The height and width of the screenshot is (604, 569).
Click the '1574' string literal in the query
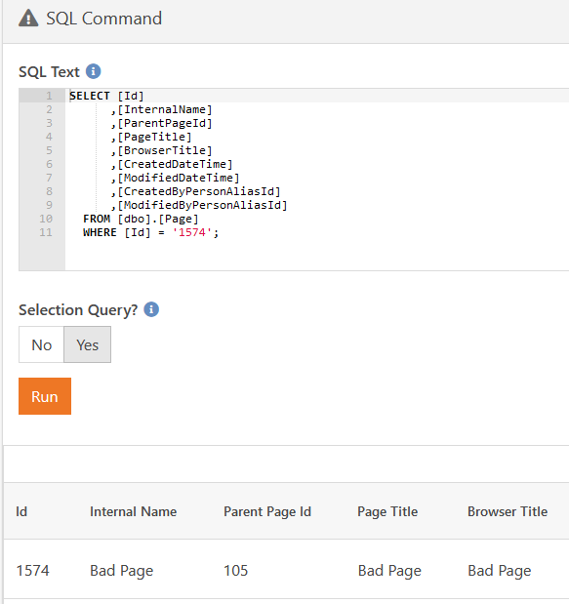[192, 232]
